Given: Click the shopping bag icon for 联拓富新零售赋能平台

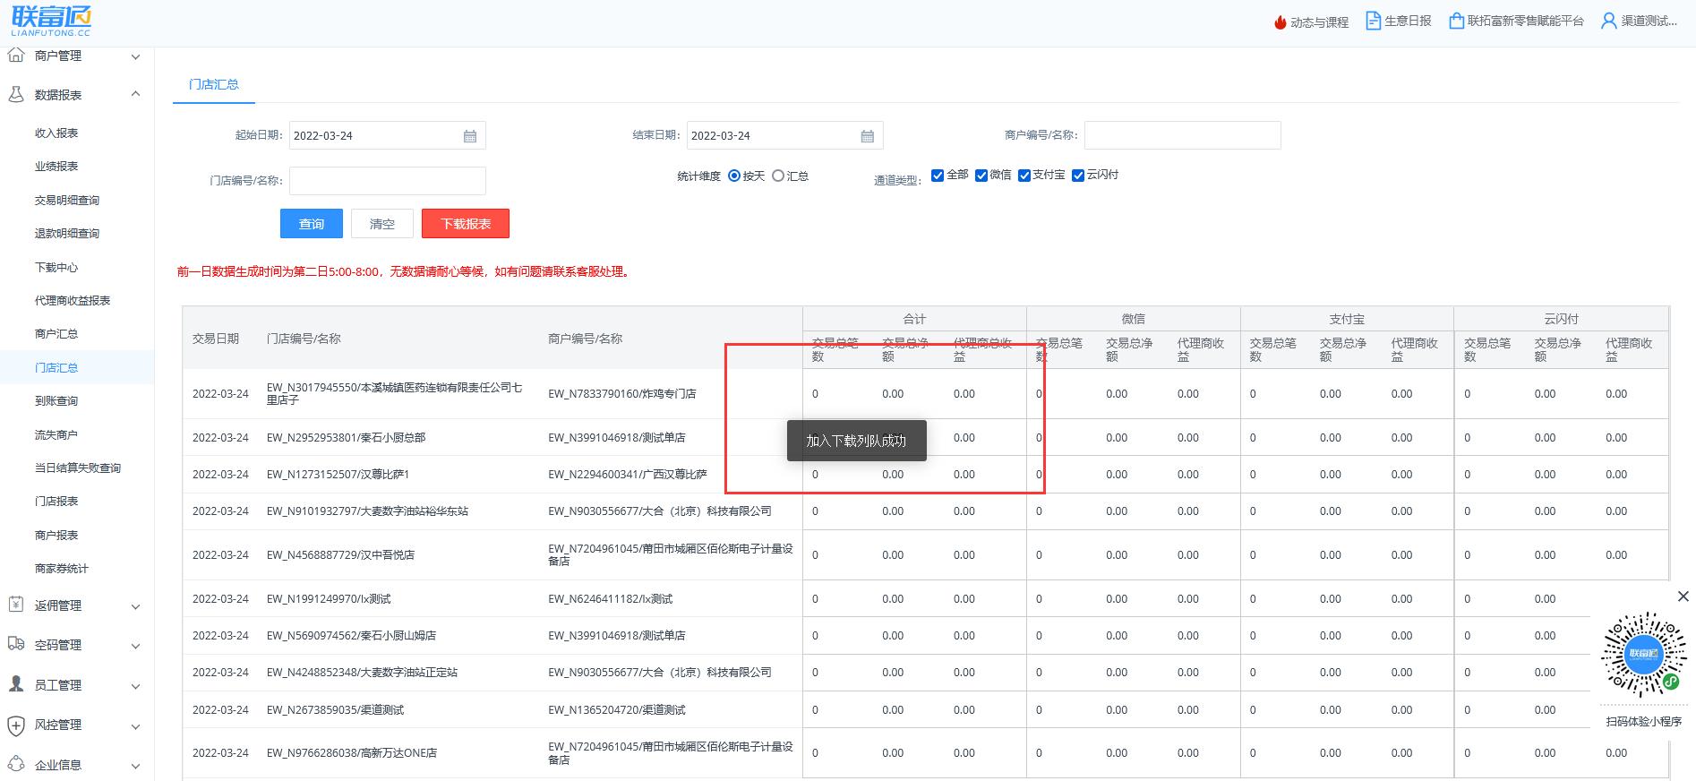Looking at the screenshot, I should [x=1456, y=21].
